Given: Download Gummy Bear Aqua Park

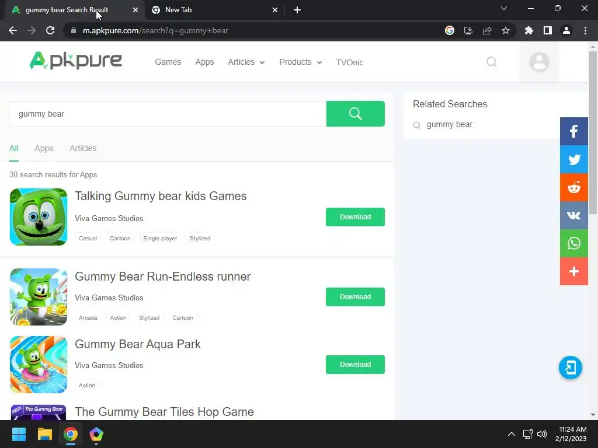Looking at the screenshot, I should point(355,365).
